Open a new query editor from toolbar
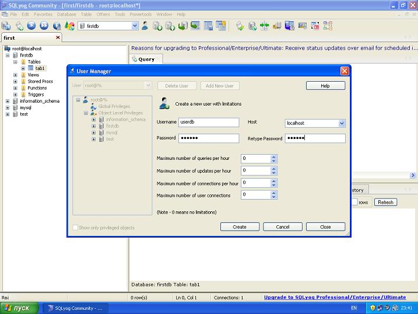 click(19, 26)
